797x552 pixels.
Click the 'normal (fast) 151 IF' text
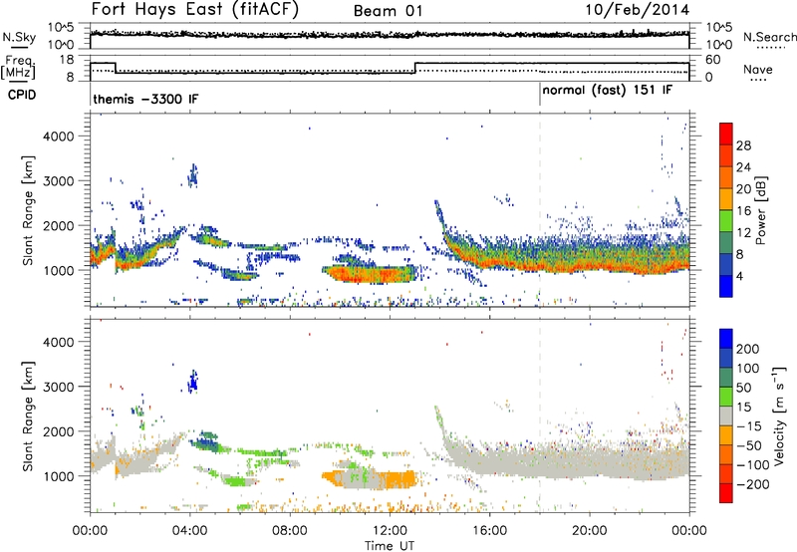tap(608, 91)
